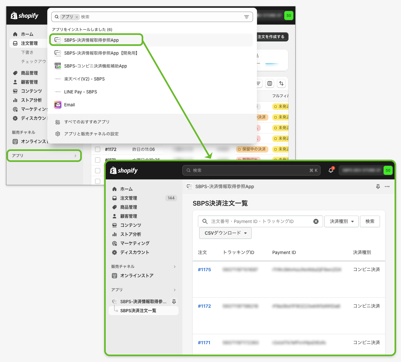Select 楽天ペイ(V2) - SBPS in the apps list
This screenshot has width=401, height=362.
pos(151,79)
